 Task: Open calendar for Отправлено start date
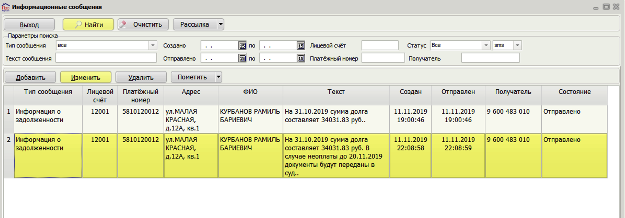pyautogui.click(x=242, y=58)
